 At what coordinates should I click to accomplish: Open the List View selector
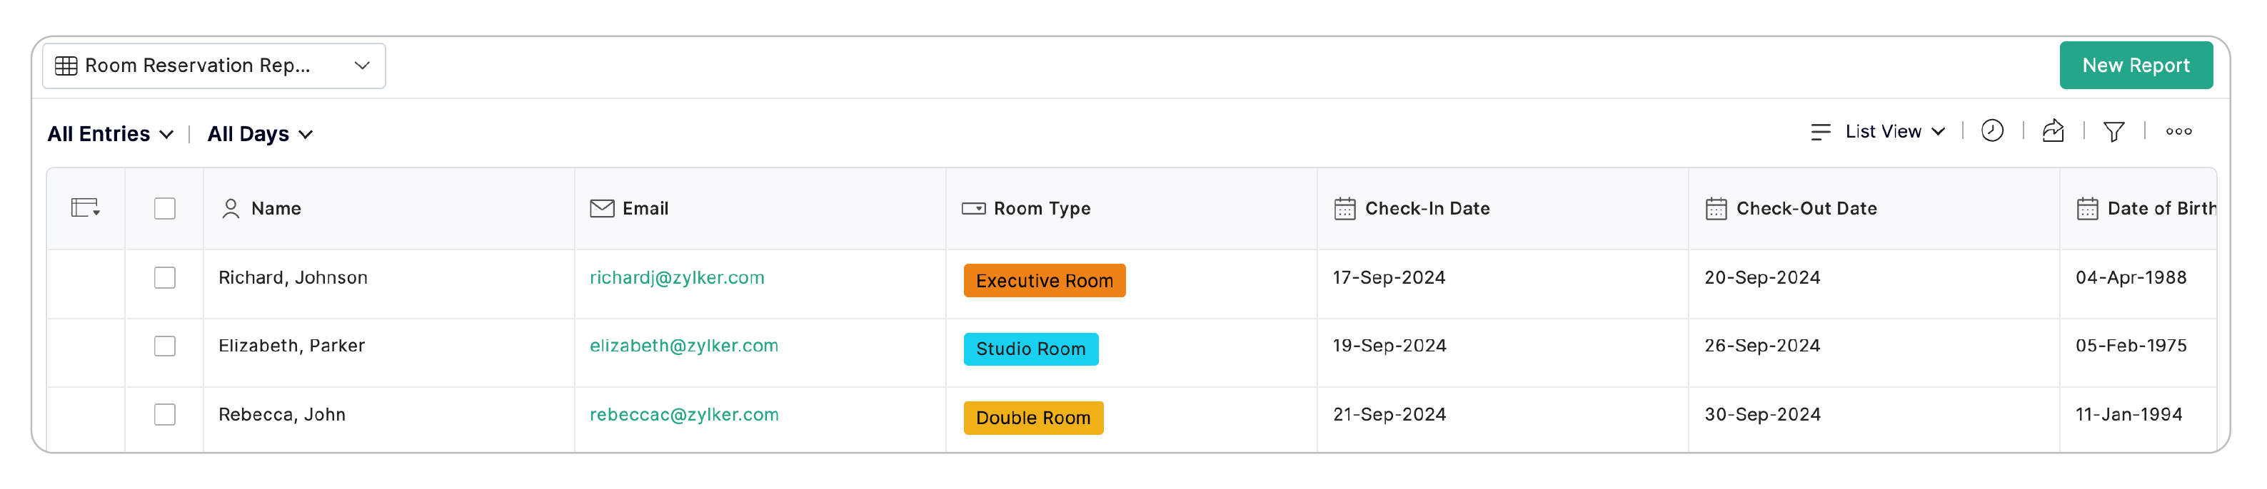(x=1894, y=132)
